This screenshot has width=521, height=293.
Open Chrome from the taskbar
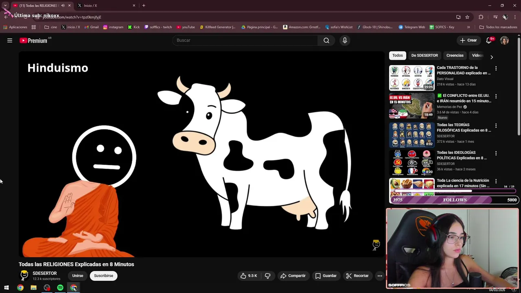pos(20,288)
